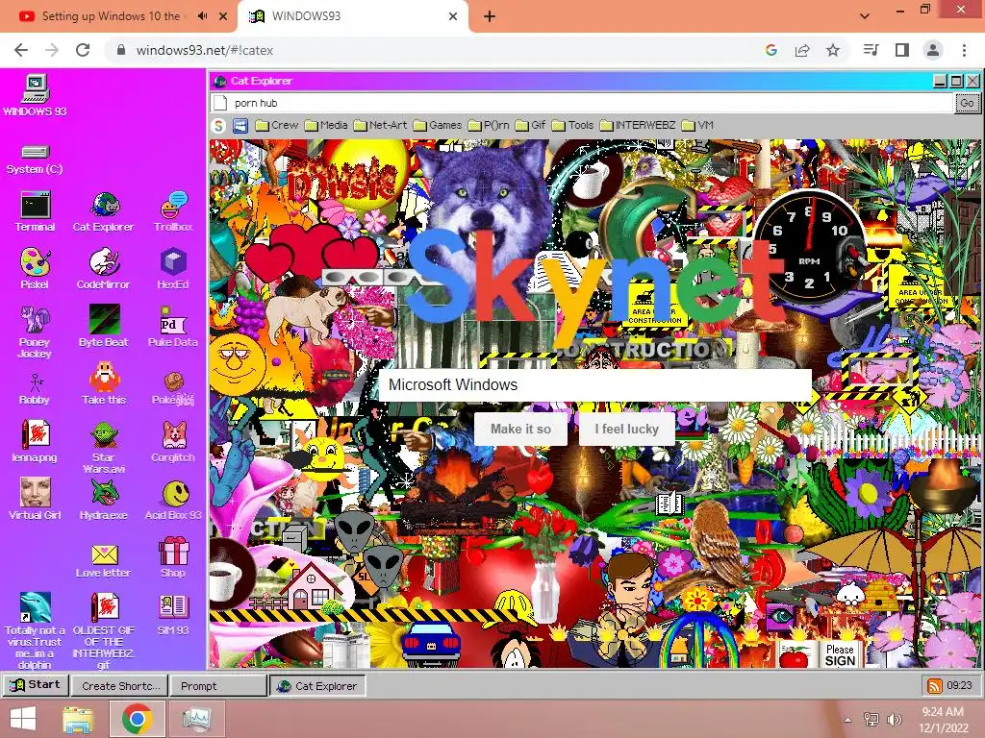Screen dimensions: 985x738
Task: Open Piskel paint palette icon
Action: (x=35, y=269)
